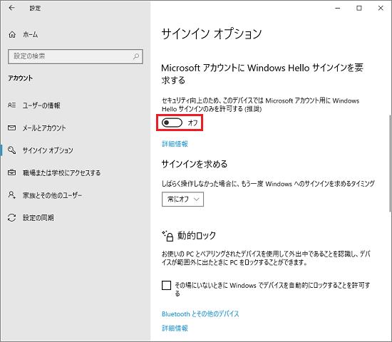Screen dimensions: 392x342
Task: Open Bluetooth とその他のデバイス link
Action: click(200, 313)
